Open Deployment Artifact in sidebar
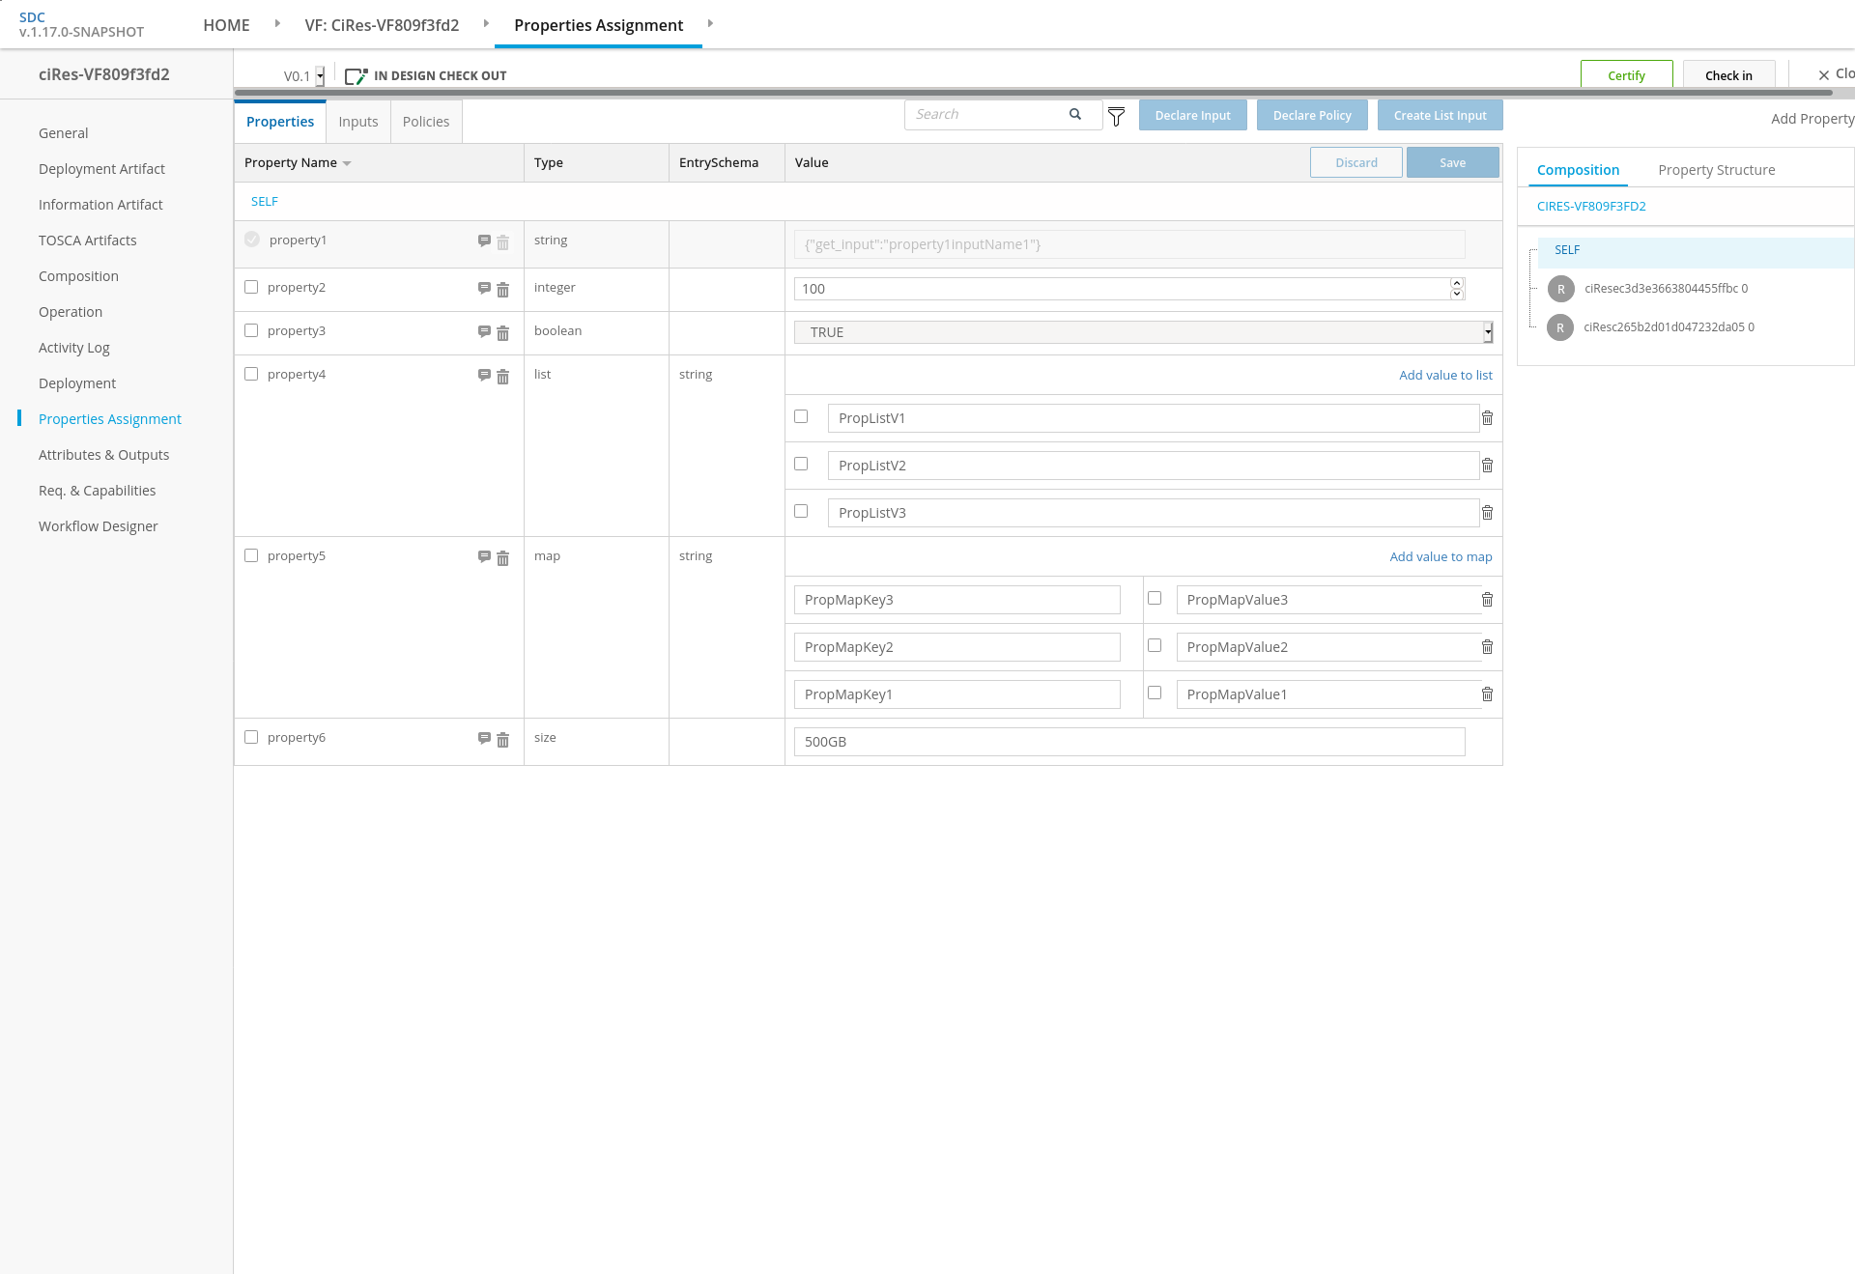Image resolution: width=1855 pixels, height=1274 pixels. click(101, 169)
